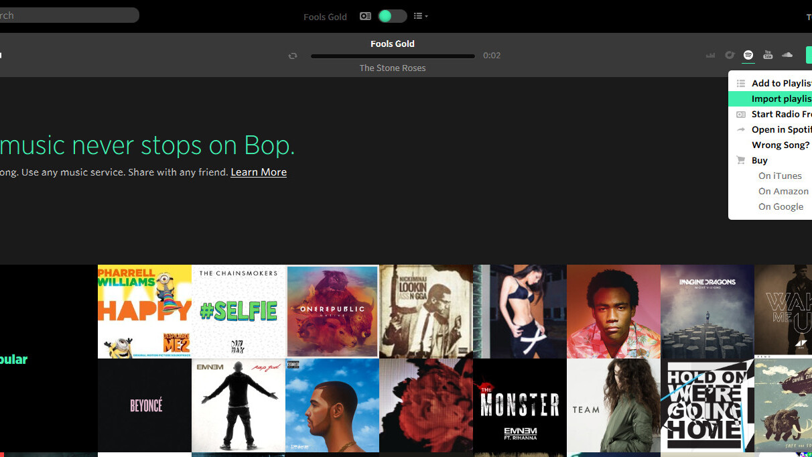Screen dimensions: 812x457
Task: Open the red rose album cover
Action: [x=426, y=405]
